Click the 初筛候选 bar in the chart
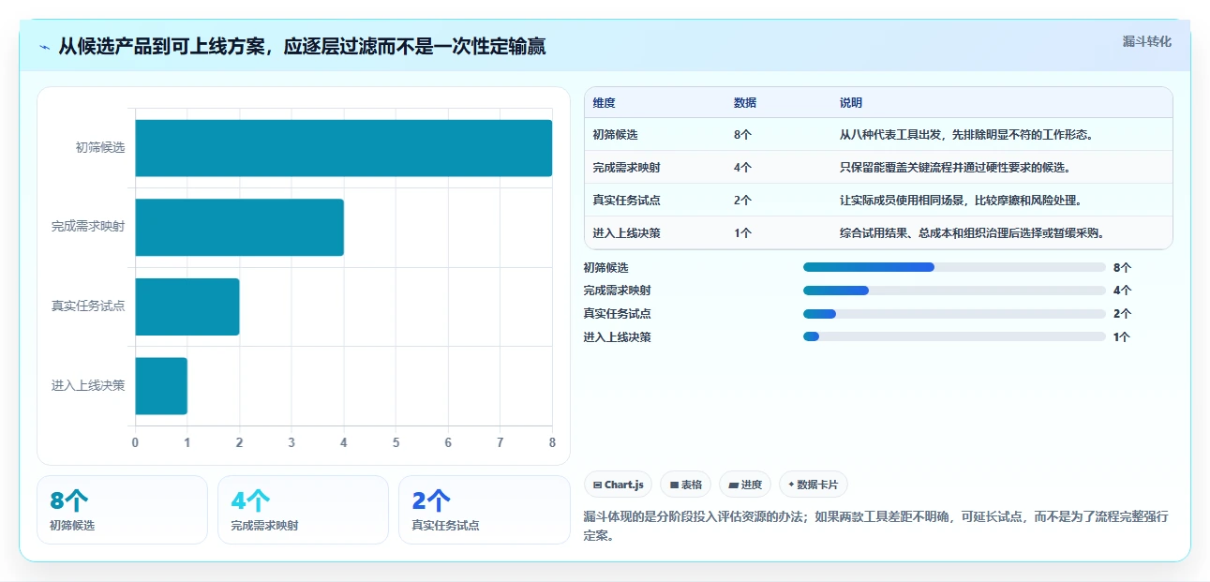Image resolution: width=1210 pixels, height=582 pixels. (x=343, y=148)
